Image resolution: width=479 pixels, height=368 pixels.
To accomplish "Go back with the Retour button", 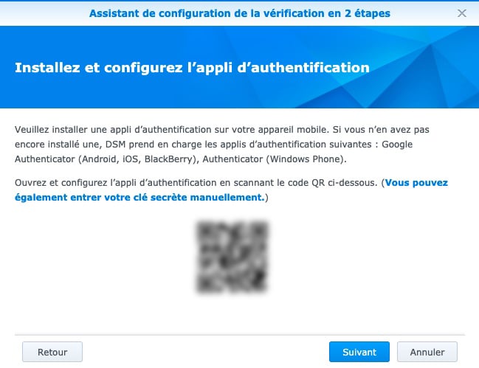I will coord(52,352).
